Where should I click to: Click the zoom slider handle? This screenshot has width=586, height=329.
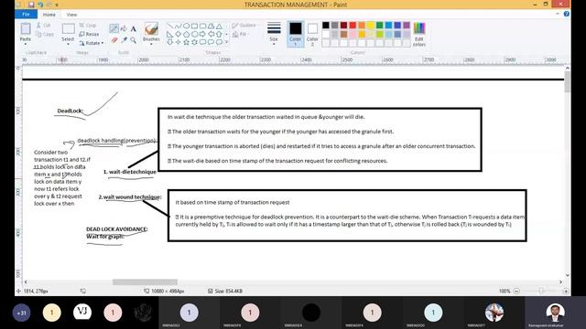click(x=541, y=291)
